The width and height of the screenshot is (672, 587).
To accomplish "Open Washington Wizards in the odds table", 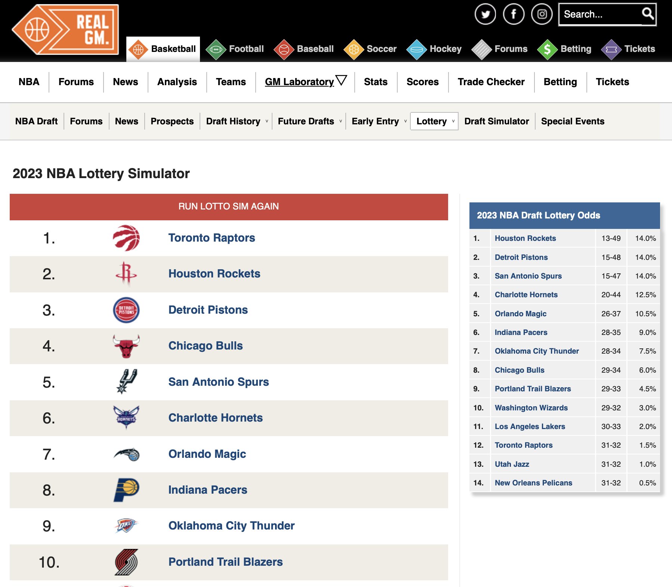I will coord(531,408).
